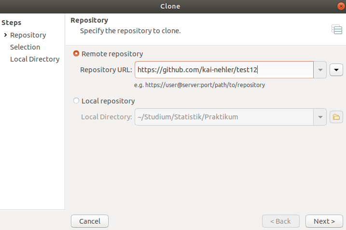Focus the Repository URL text field
The height and width of the screenshot is (230, 346).
(x=224, y=70)
